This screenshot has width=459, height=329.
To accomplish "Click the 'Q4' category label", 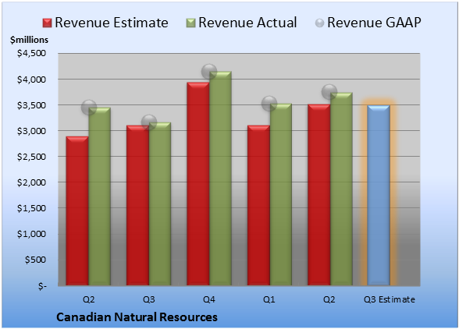I will 209,299.
